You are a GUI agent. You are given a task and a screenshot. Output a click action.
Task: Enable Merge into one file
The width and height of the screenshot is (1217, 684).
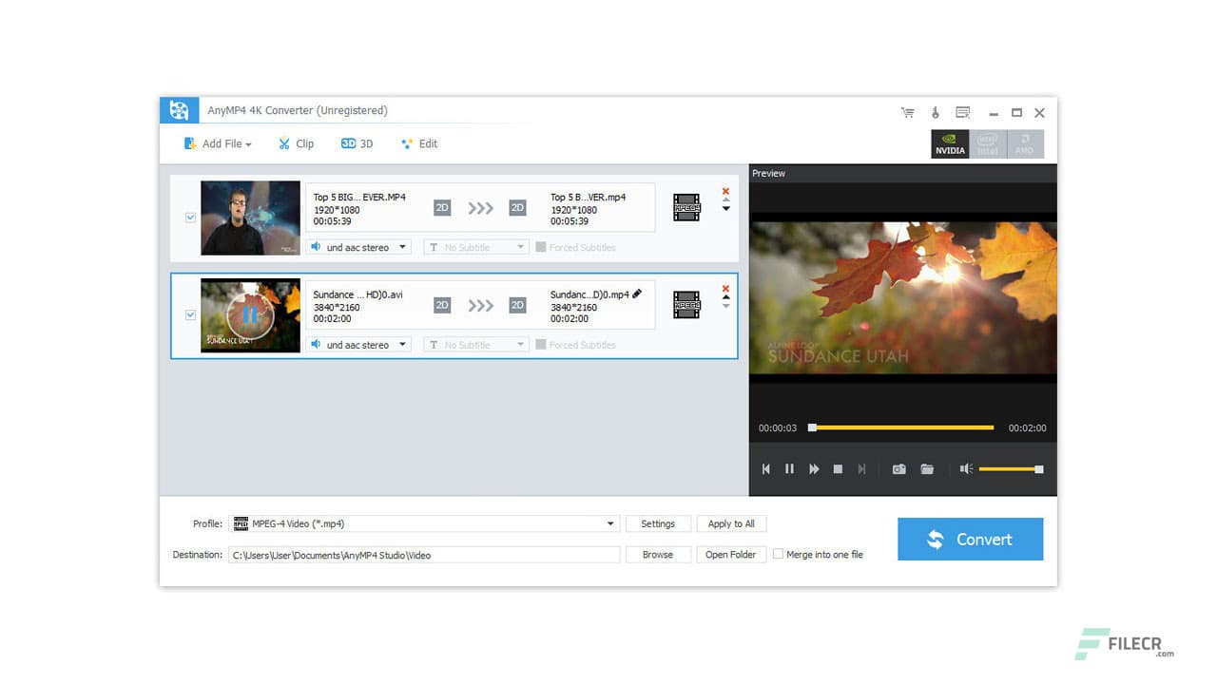[778, 555]
